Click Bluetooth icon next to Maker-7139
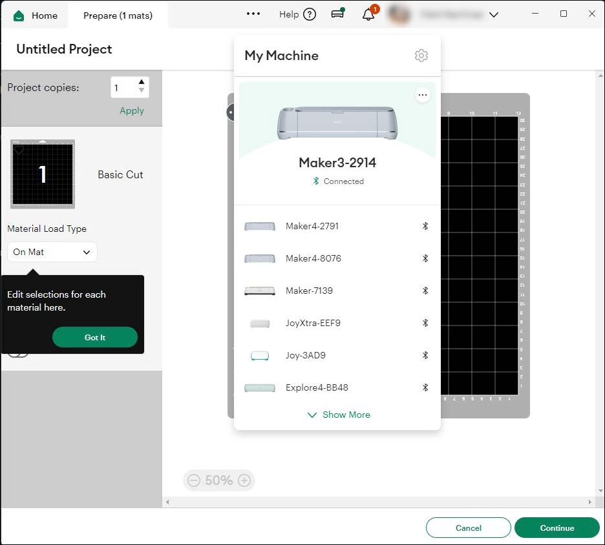605x545 pixels. pos(425,291)
